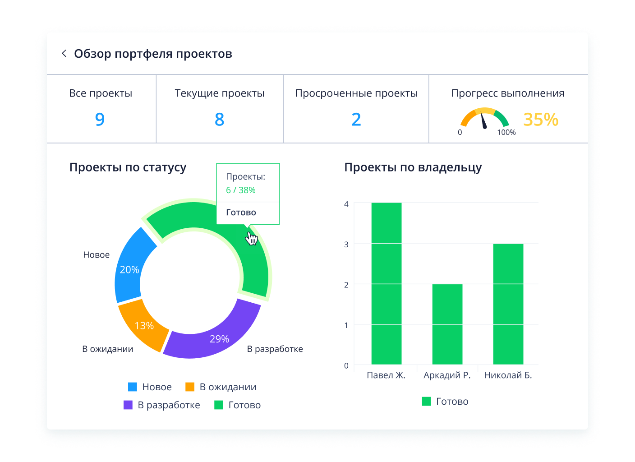Toggle the orange В ожидании legend item
The image size is (635, 462).
221,387
